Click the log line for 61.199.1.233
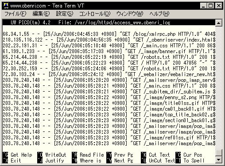 pyautogui.click(x=109, y=51)
